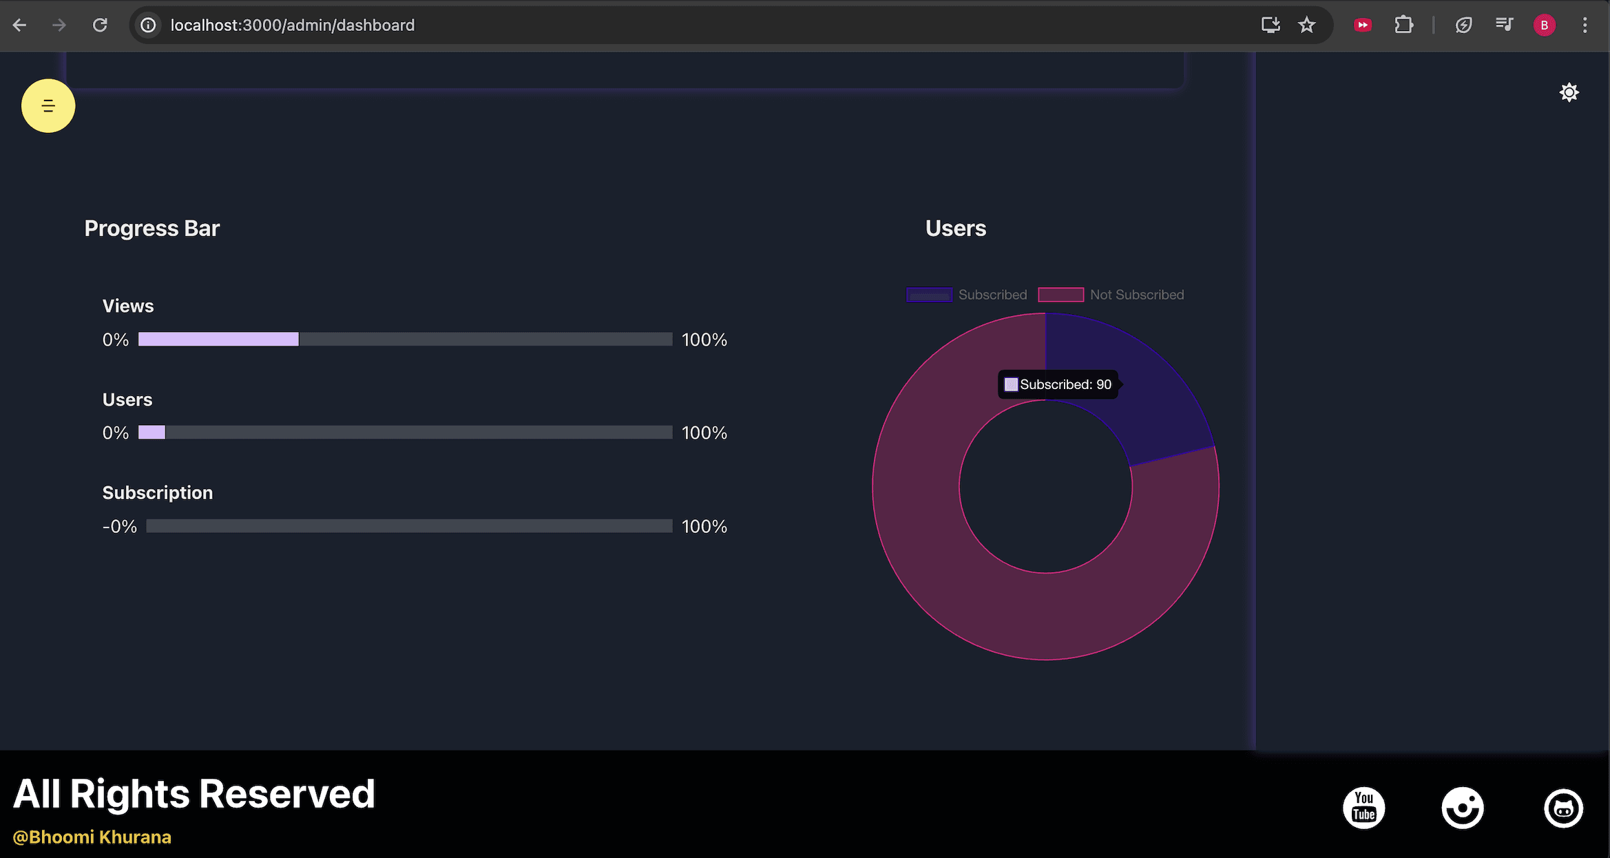The height and width of the screenshot is (858, 1610).
Task: Click the Views progress bar
Action: pos(405,339)
